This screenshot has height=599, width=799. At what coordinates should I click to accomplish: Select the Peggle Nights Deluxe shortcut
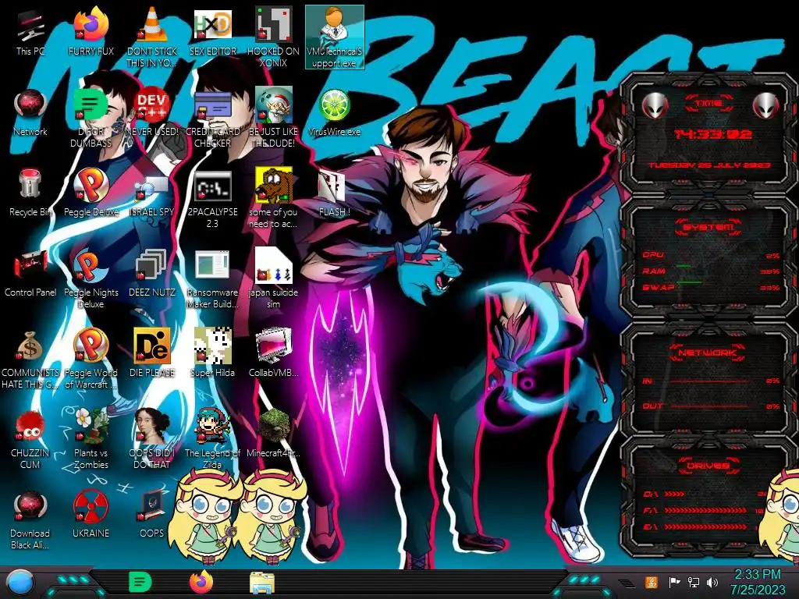[91, 280]
